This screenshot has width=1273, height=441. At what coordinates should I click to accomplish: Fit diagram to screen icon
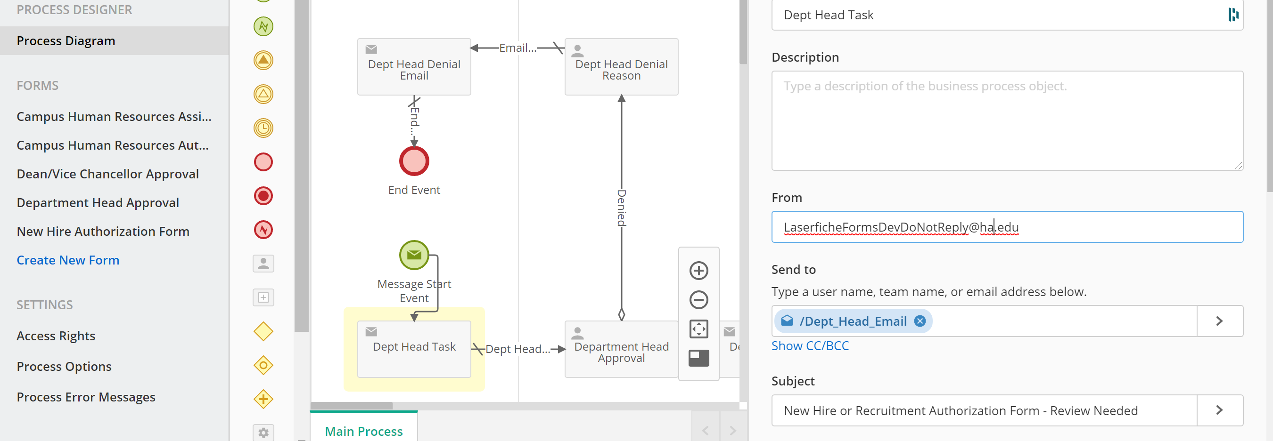pyautogui.click(x=699, y=329)
